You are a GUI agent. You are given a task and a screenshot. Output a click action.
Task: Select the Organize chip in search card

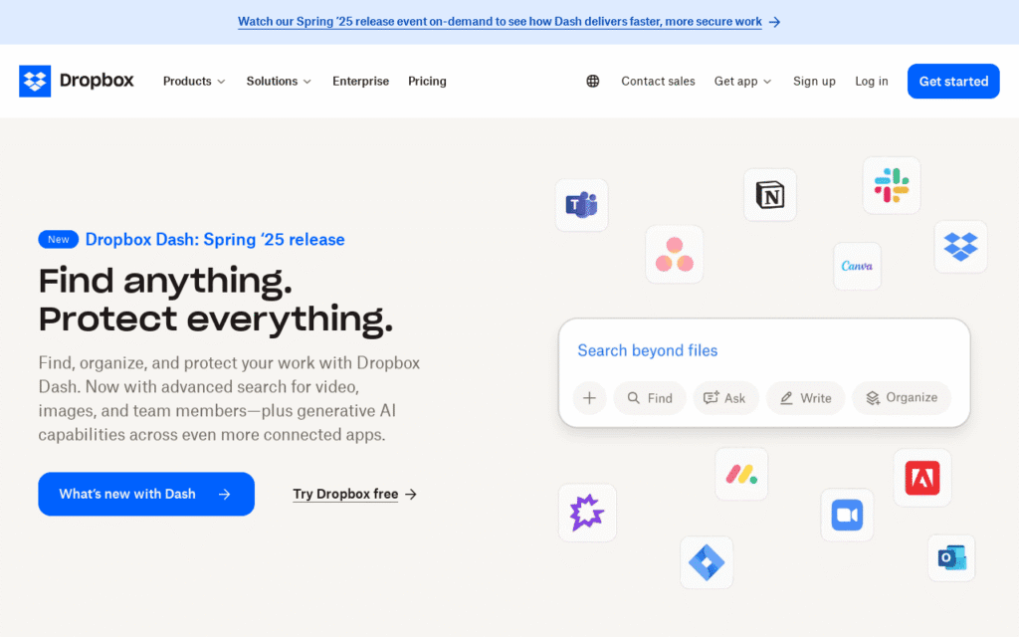(x=902, y=398)
